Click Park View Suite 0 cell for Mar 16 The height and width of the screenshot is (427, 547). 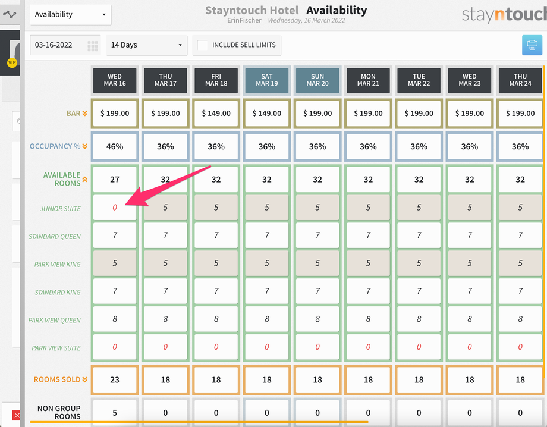115,347
